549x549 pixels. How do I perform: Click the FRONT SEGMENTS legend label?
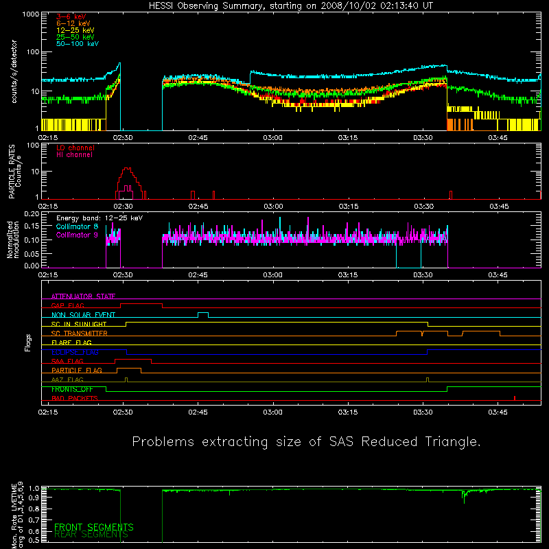point(94,527)
